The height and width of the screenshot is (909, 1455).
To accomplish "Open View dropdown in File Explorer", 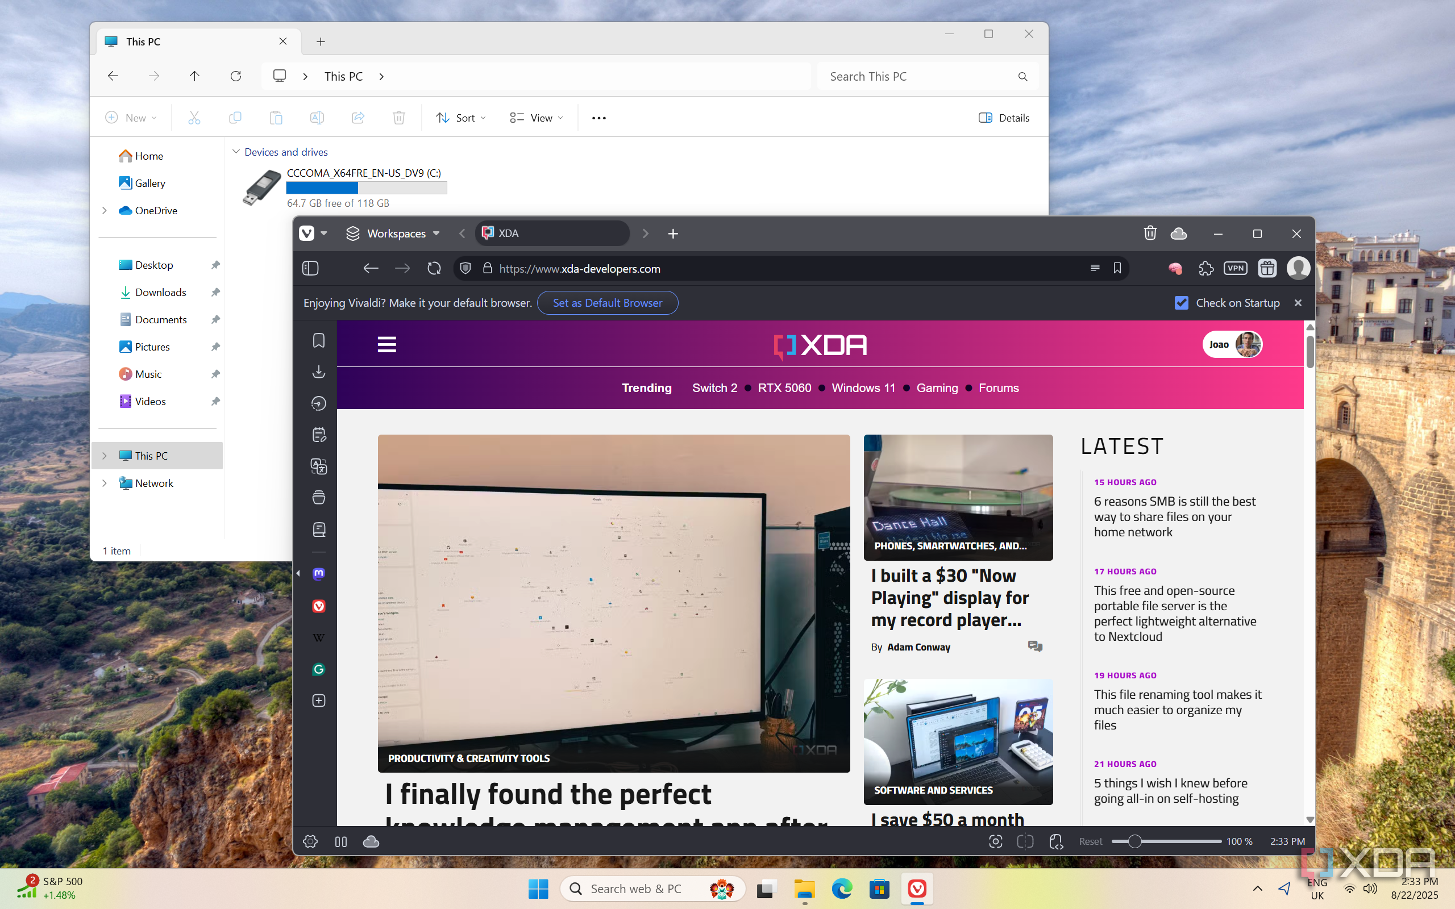I will [537, 118].
